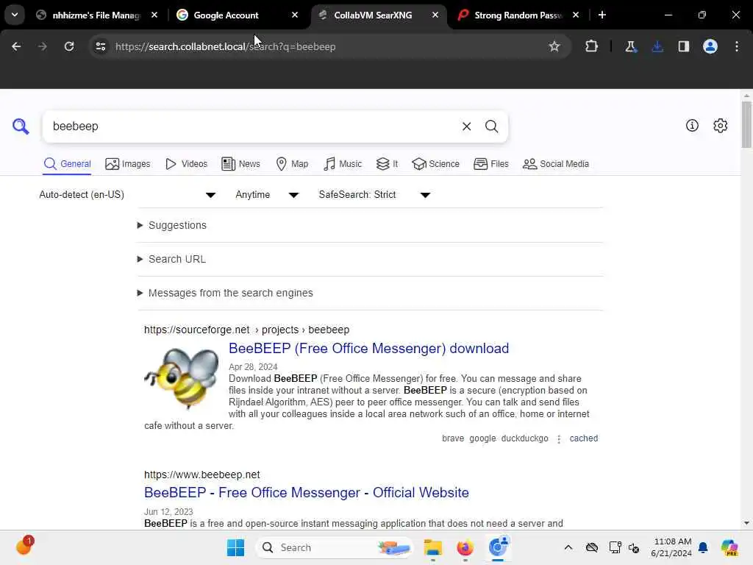Expand Messages from the search engines

coord(225,293)
